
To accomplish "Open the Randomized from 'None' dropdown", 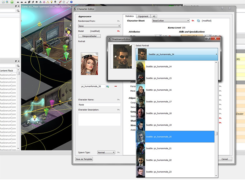I will tap(99, 26).
